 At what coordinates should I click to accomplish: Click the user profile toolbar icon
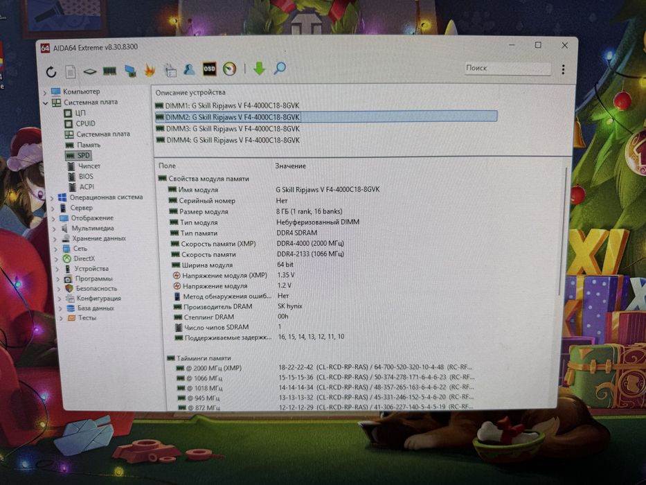[x=190, y=69]
